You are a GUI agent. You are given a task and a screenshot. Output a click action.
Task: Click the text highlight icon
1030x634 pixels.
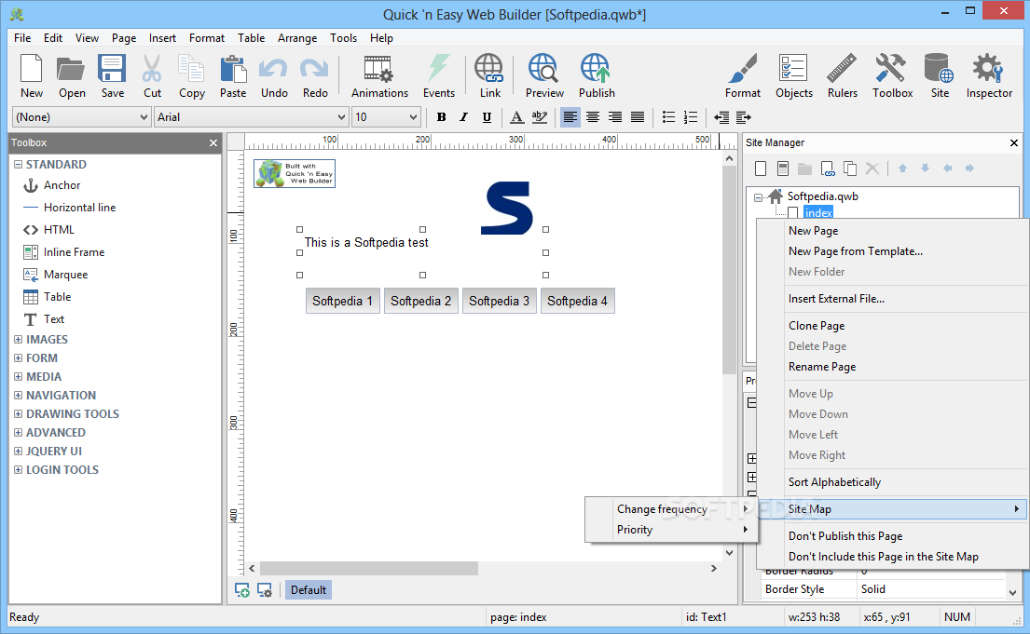tap(540, 117)
